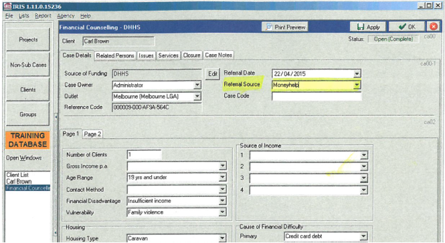This screenshot has width=445, height=243.
Task: Click the Melbourne (Melbourne LGA) outlet value
Action: pyautogui.click(x=146, y=97)
